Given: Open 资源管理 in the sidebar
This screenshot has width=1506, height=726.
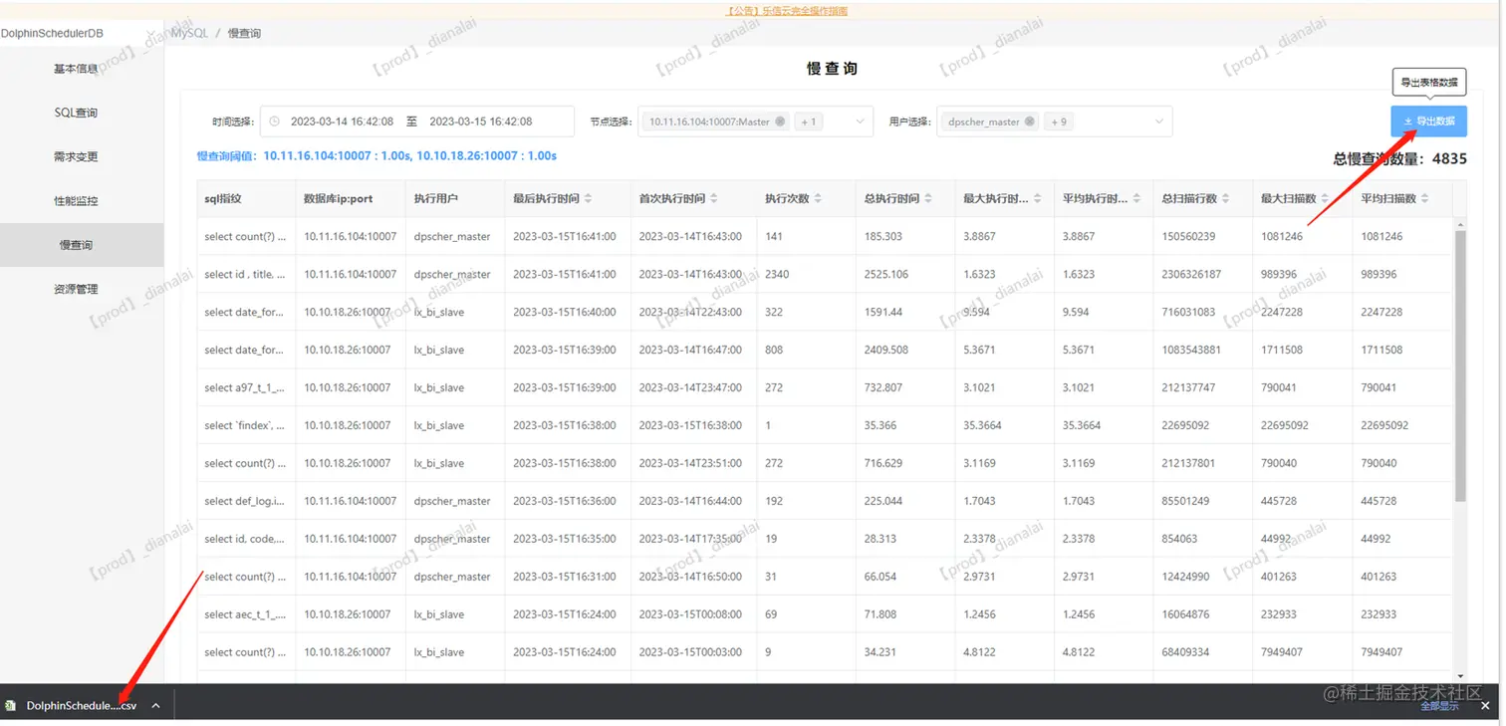Looking at the screenshot, I should click(x=76, y=289).
